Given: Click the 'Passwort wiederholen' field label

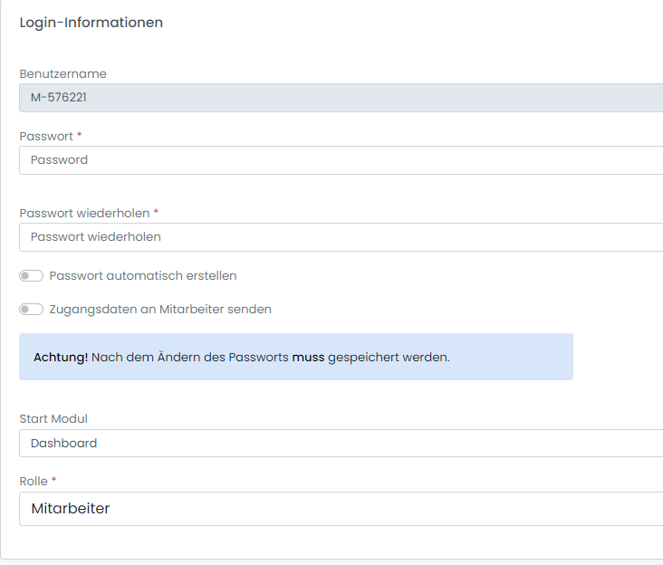Looking at the screenshot, I should pyautogui.click(x=84, y=213).
